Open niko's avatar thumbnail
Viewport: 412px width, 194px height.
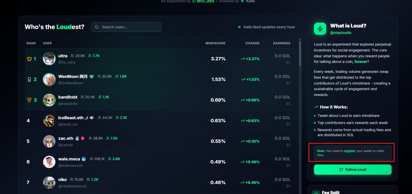tap(49, 182)
